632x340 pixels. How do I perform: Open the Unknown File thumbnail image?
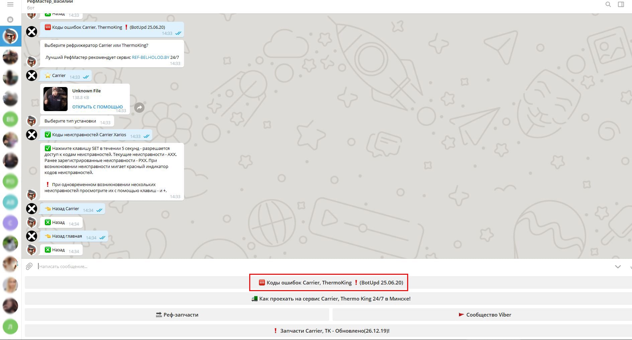point(56,99)
